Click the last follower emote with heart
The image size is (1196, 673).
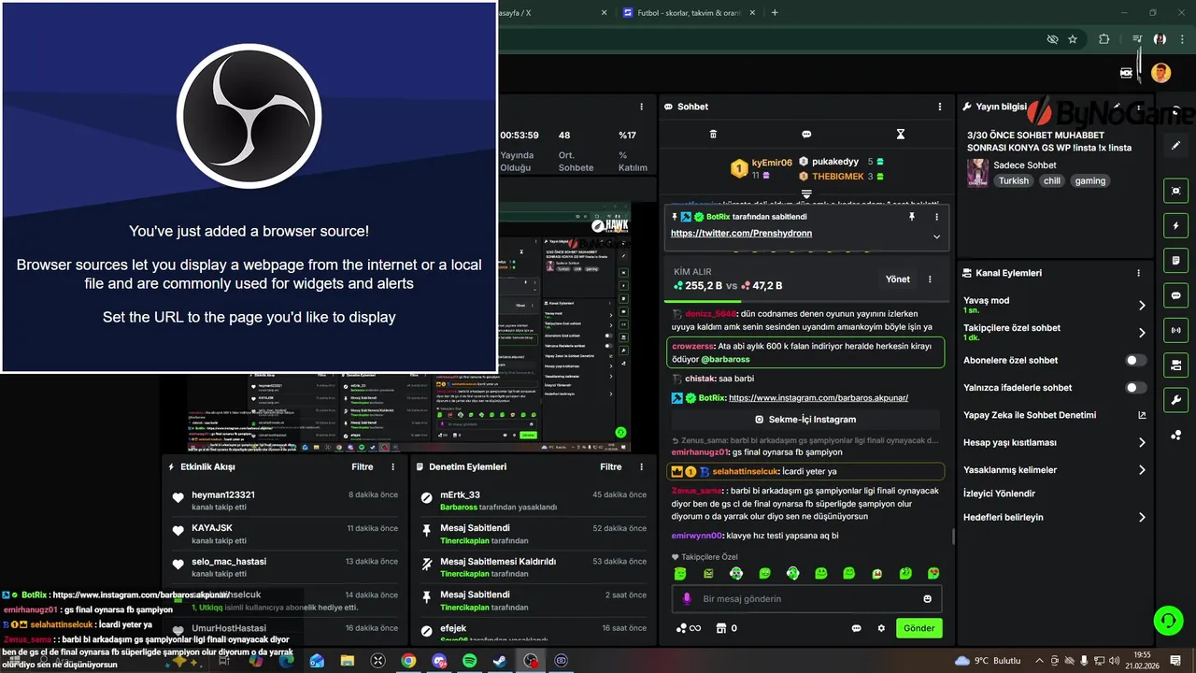(933, 573)
